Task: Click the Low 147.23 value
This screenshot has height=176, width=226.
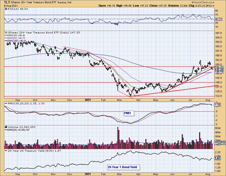Action: click(x=140, y=6)
